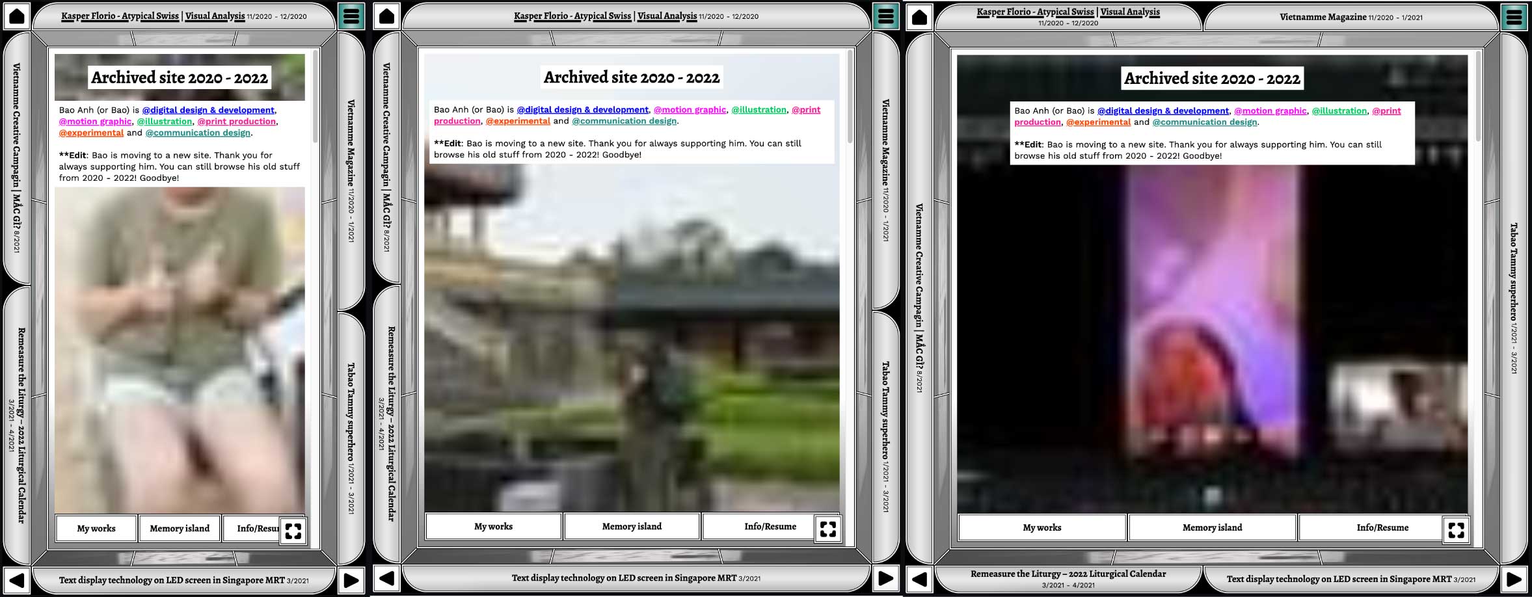Click Memory island button in the rightmost layout
This screenshot has width=1532, height=597.
[1212, 527]
